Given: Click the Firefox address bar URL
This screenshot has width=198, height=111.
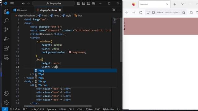Looking at the screenshot, I should click(168, 12).
